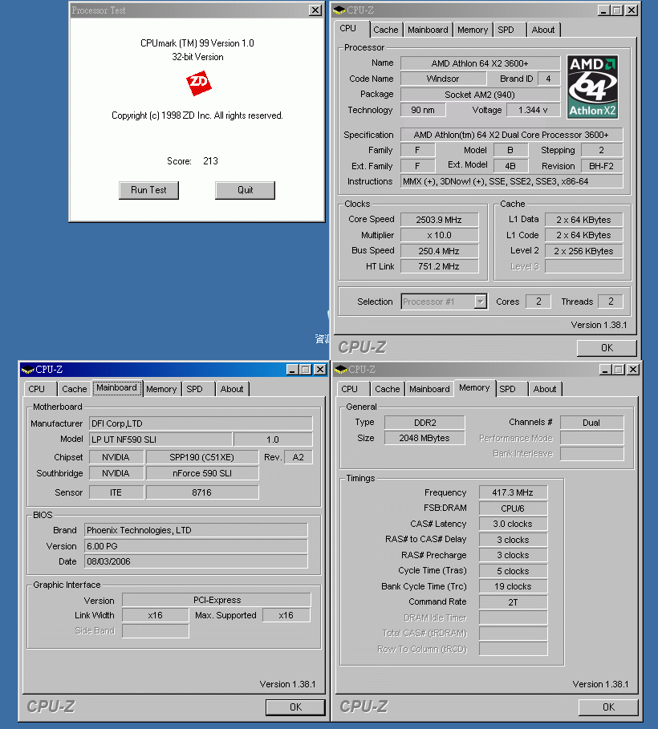
Task: Click the memory Size value 2048 MBytes
Action: click(424, 438)
